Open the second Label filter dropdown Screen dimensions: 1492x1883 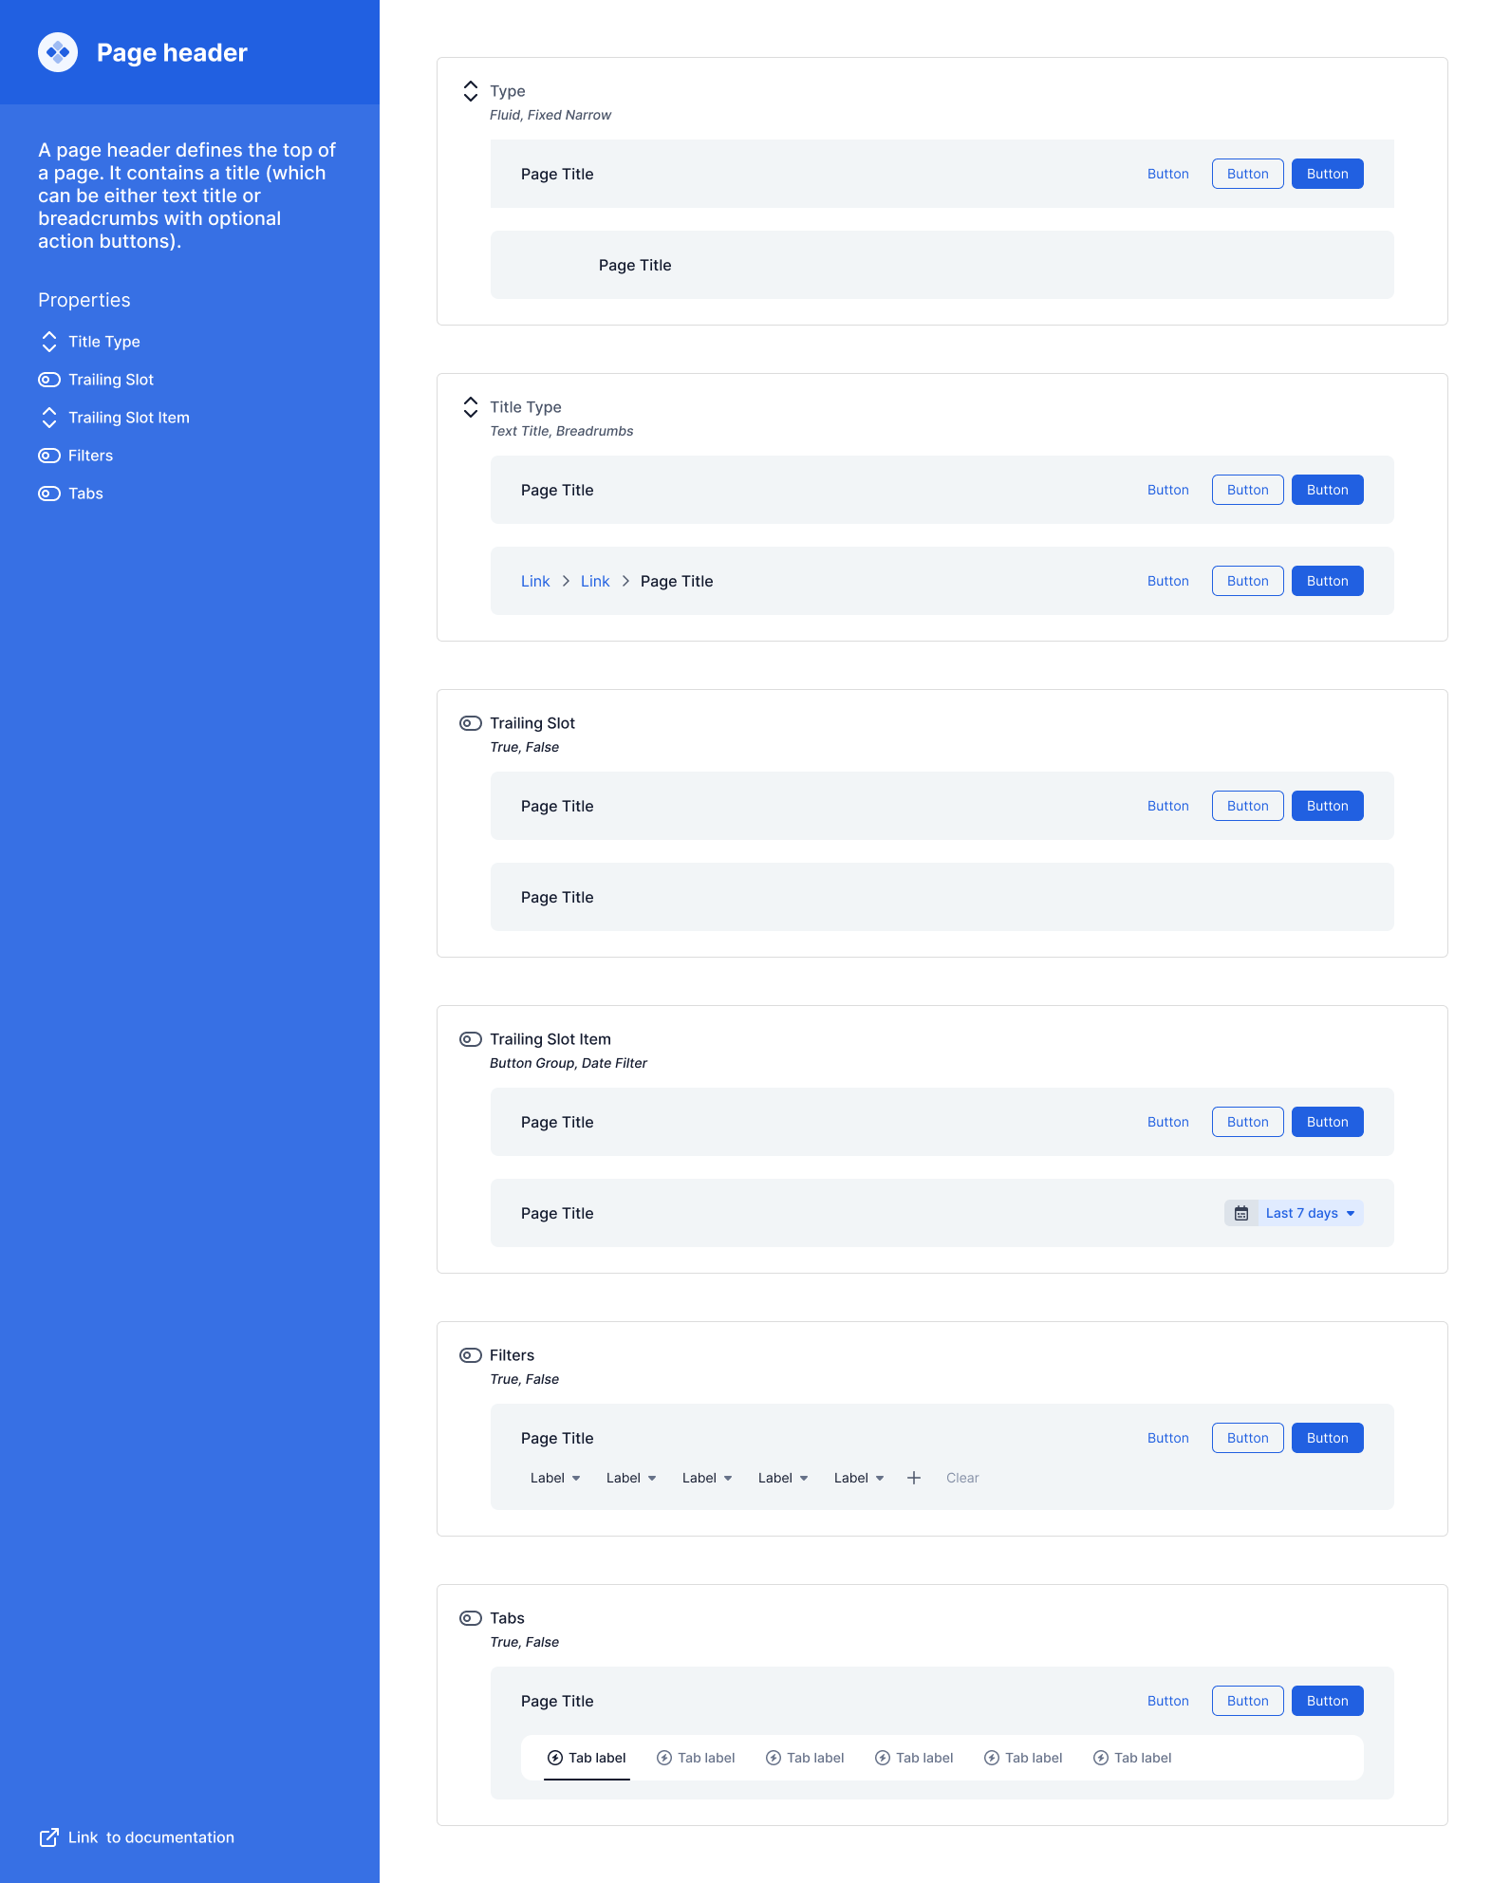coord(631,1478)
